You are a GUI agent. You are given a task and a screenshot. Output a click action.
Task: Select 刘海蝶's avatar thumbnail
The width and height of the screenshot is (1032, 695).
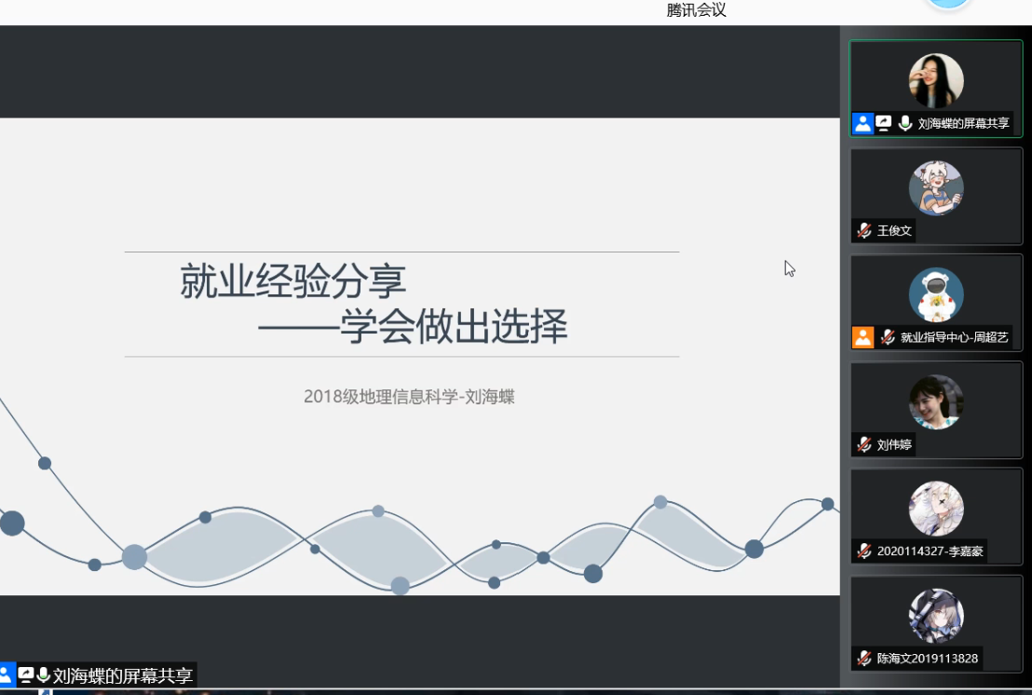[x=936, y=80]
